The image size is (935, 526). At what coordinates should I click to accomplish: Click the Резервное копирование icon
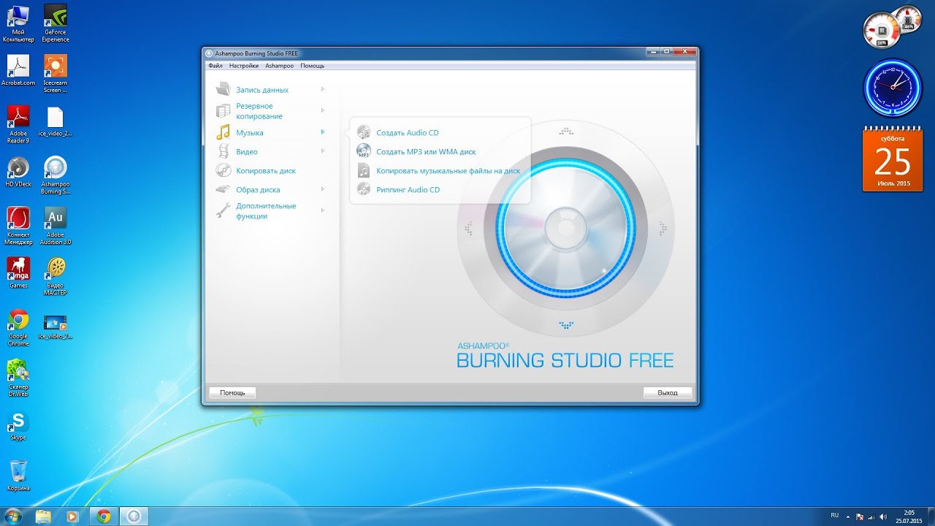[224, 111]
